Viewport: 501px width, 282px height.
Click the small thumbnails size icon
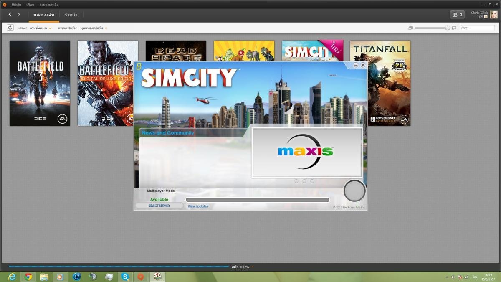click(x=410, y=28)
